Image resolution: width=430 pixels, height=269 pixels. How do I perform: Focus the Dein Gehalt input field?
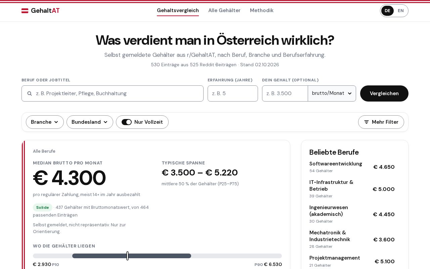285,93
